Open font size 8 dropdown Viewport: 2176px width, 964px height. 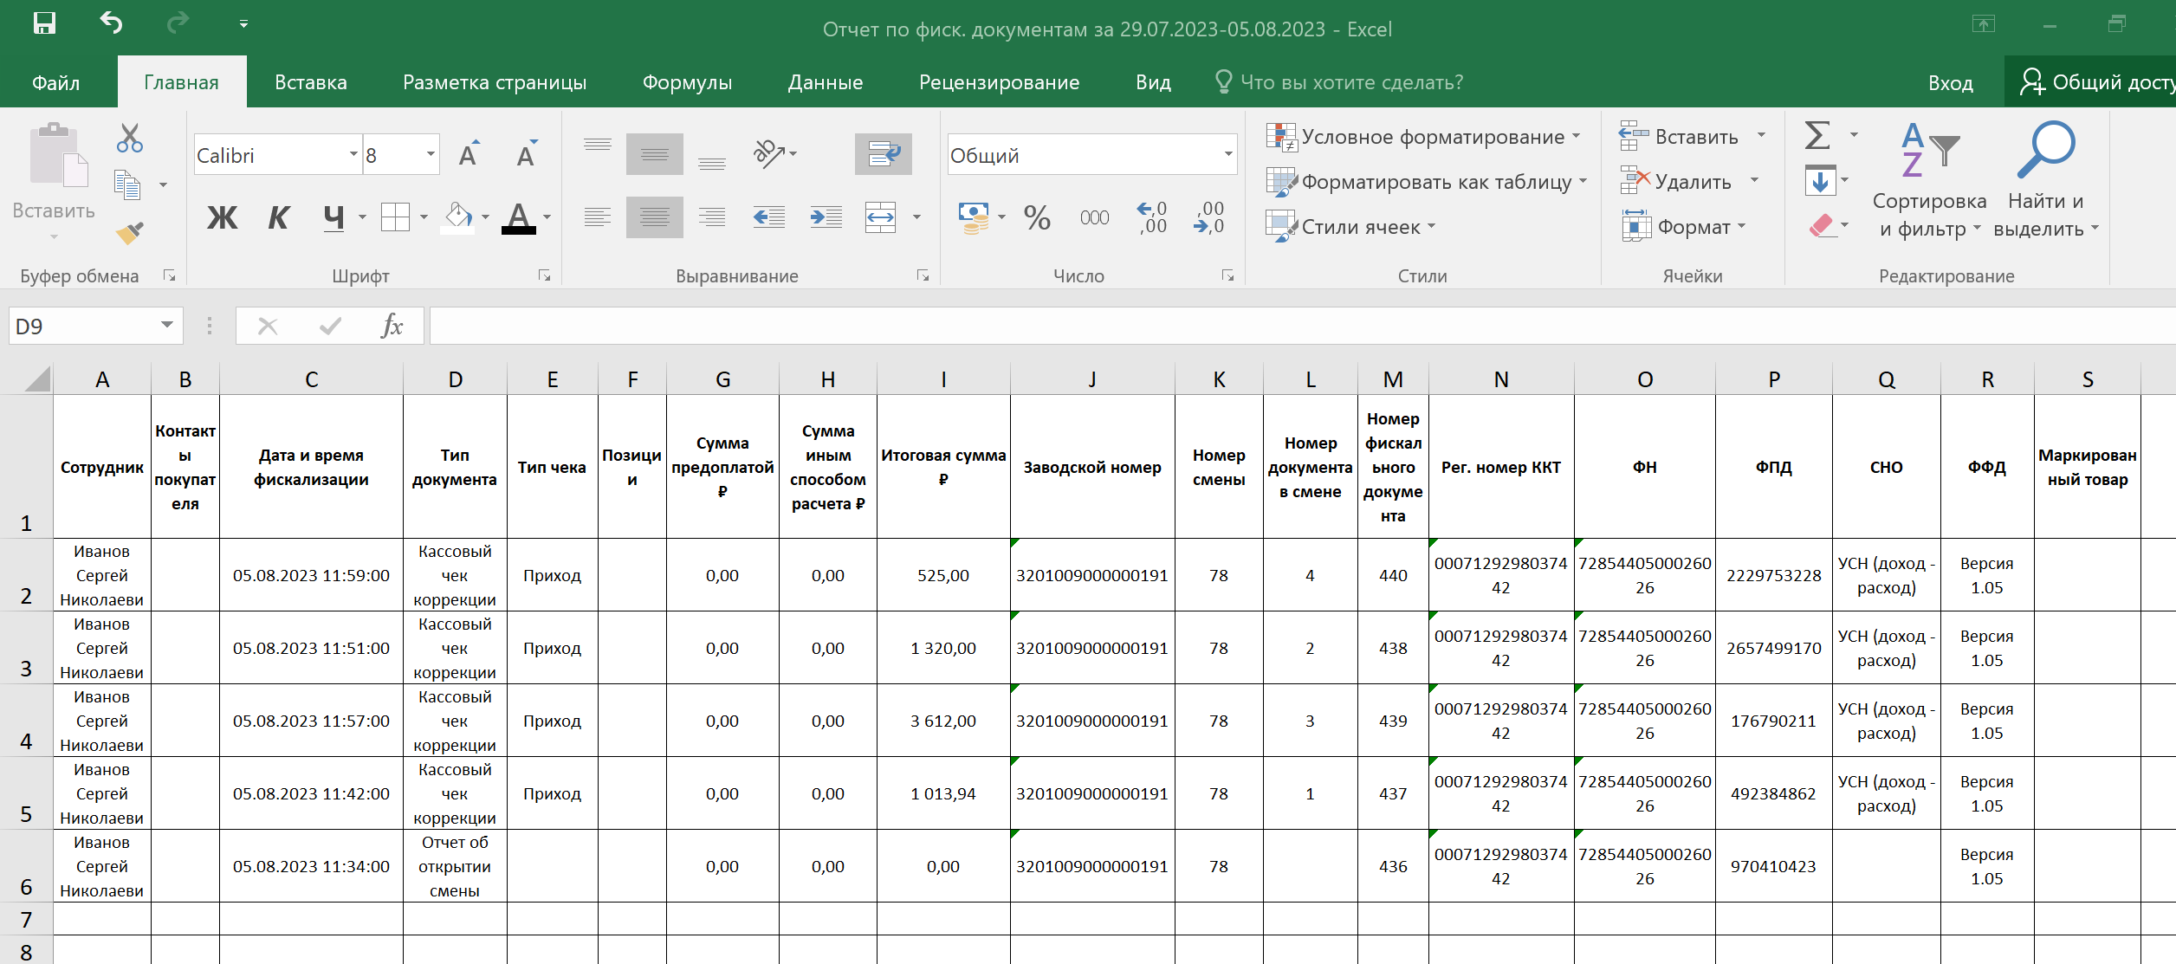(x=431, y=154)
